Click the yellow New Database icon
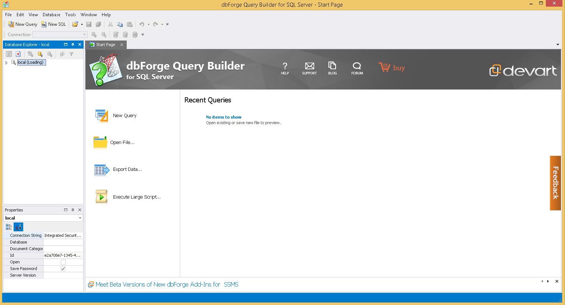The height and width of the screenshot is (305, 565). pos(40,54)
